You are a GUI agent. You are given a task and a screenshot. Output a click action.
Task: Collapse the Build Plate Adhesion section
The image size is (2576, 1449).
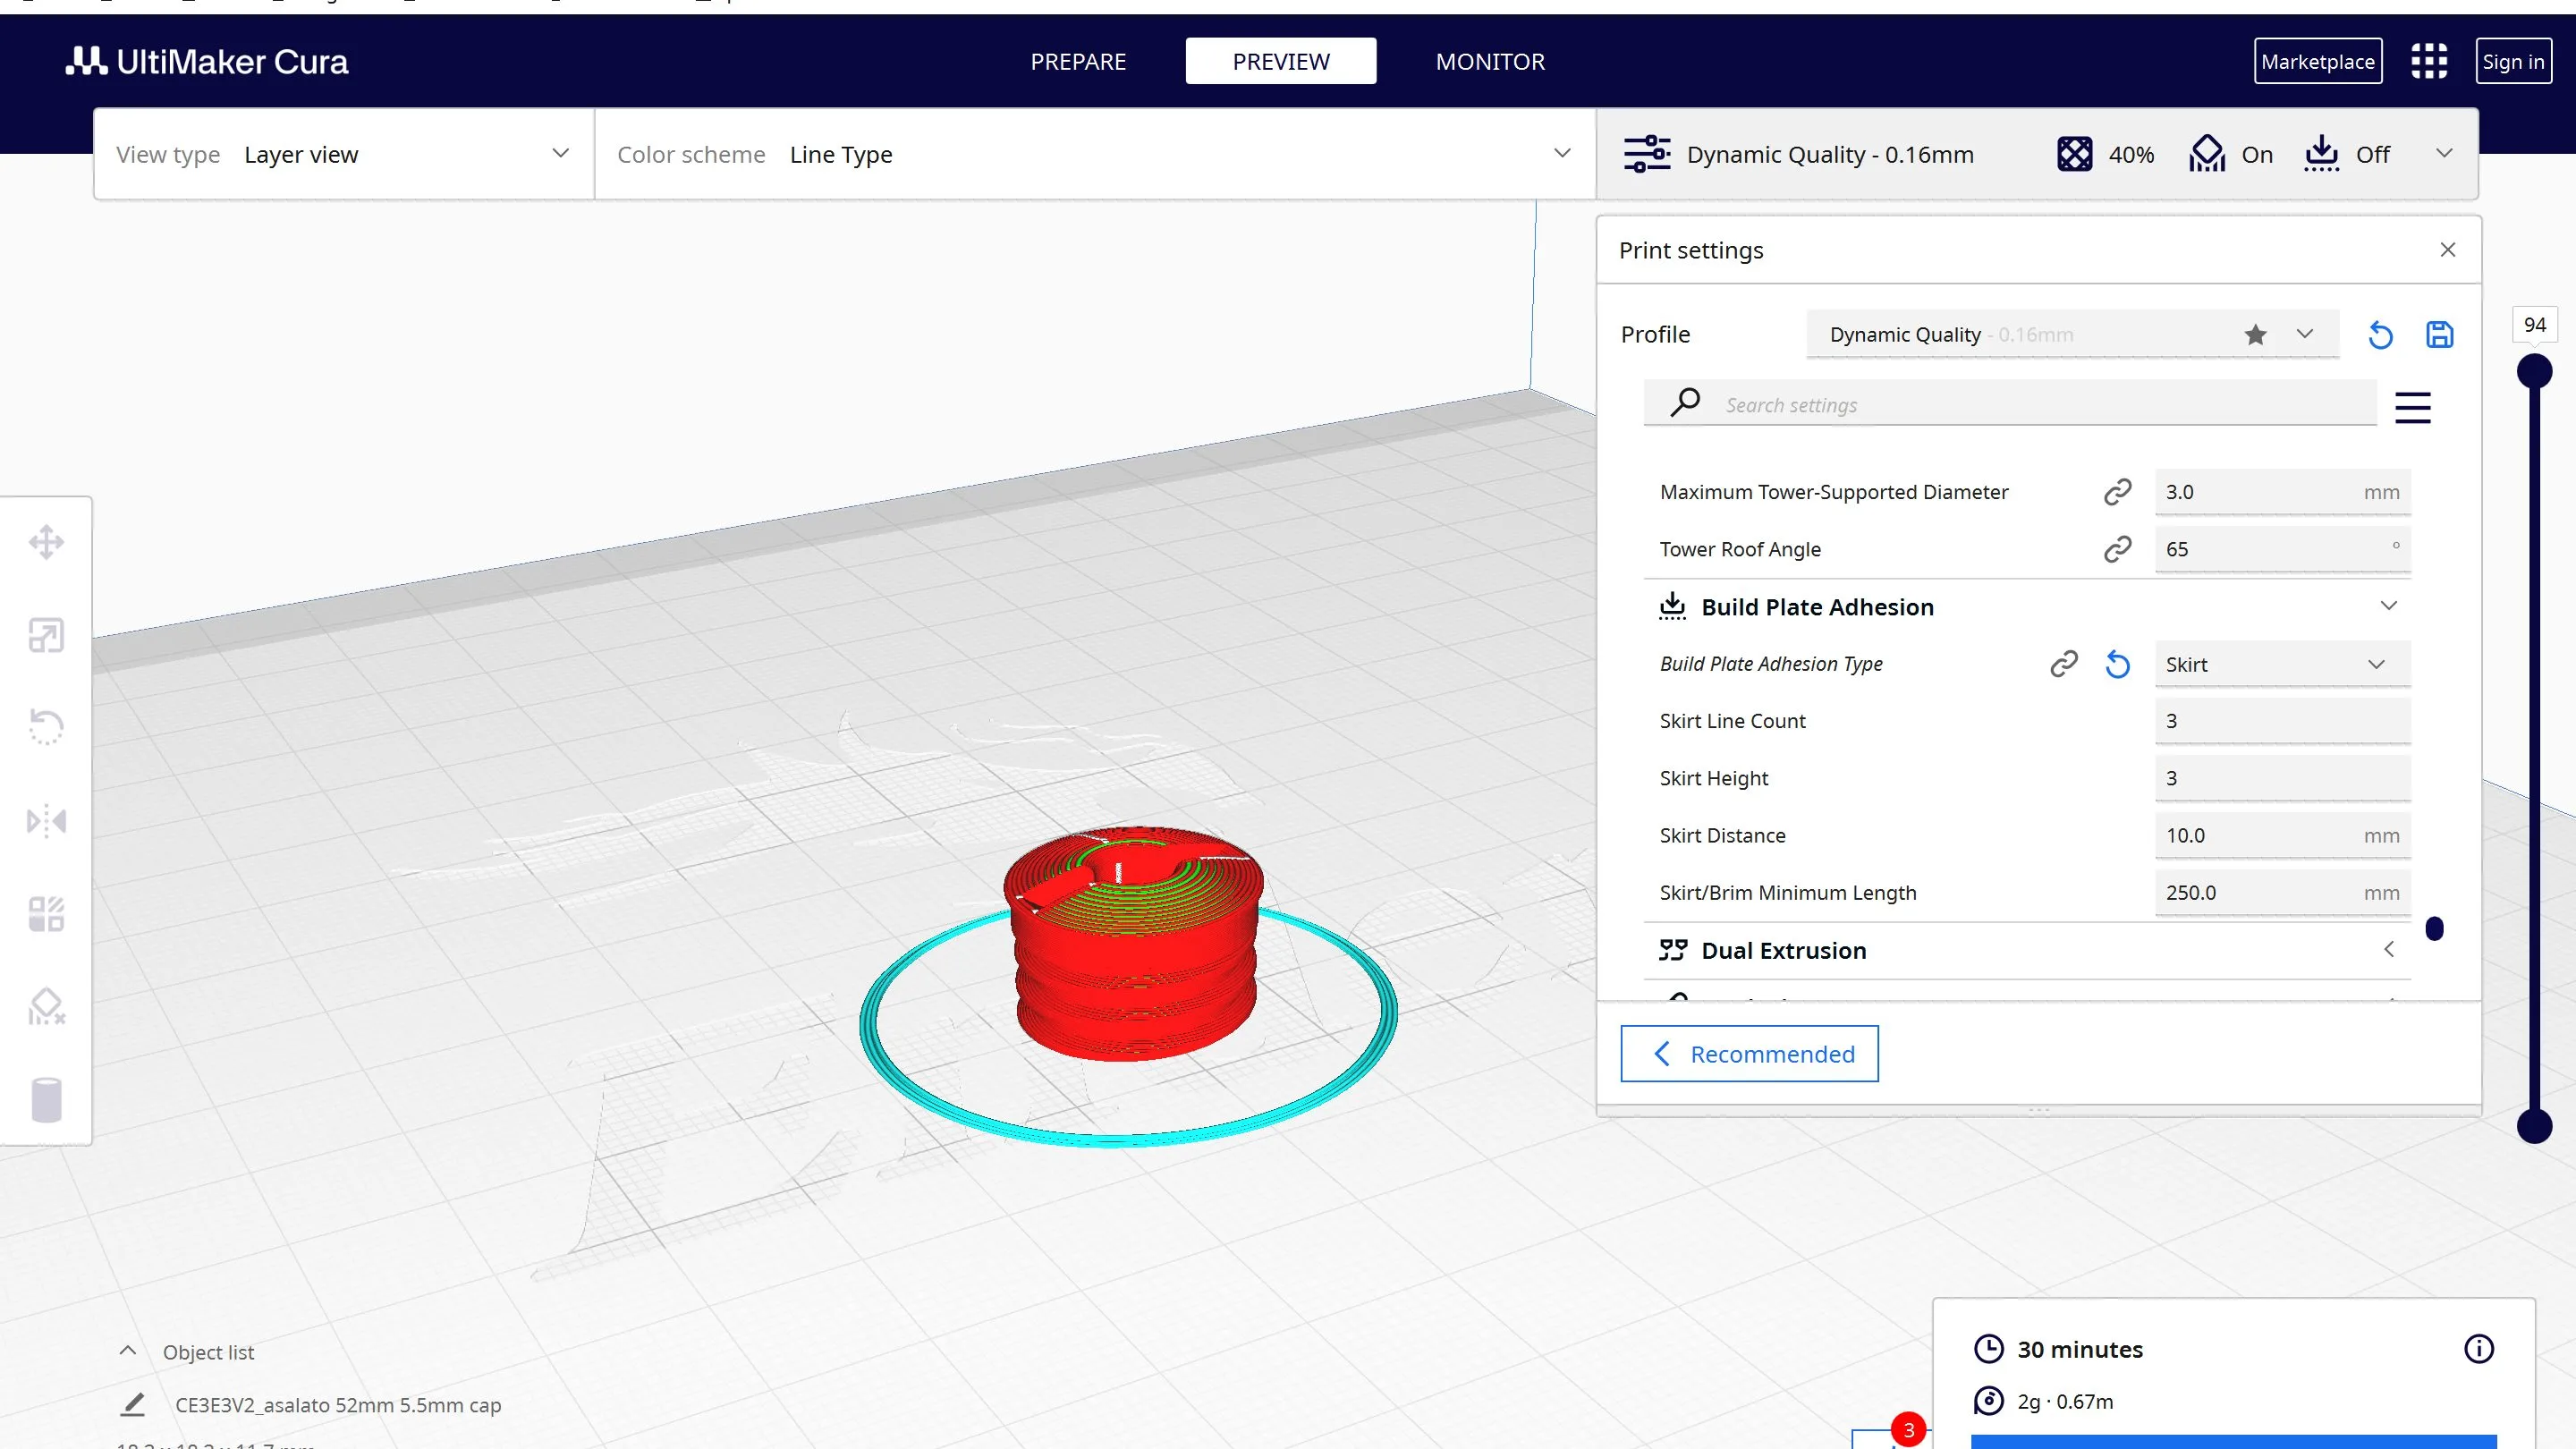[x=2389, y=606]
